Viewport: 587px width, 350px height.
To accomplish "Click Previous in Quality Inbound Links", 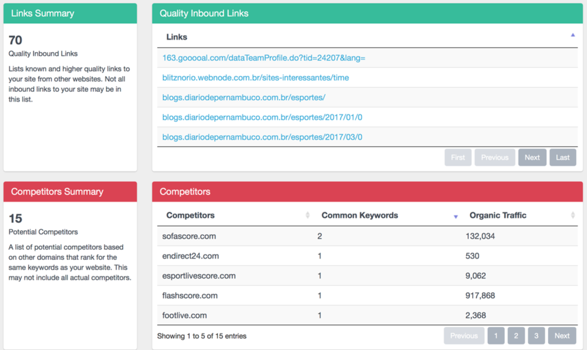I will tap(495, 158).
